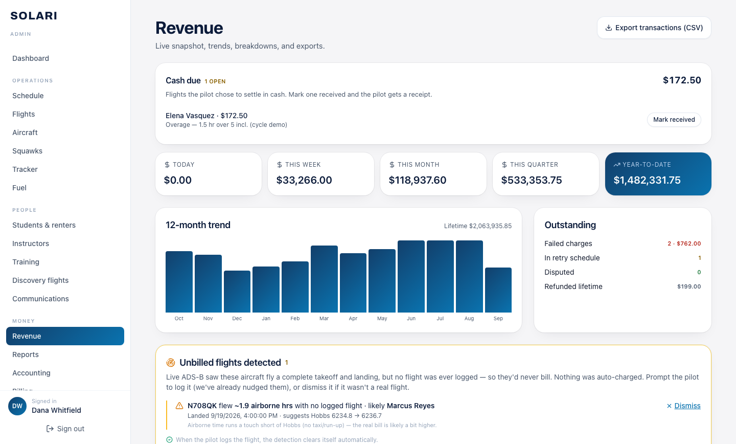
Task: Click the X icon beside Dismiss
Action: coord(669,406)
